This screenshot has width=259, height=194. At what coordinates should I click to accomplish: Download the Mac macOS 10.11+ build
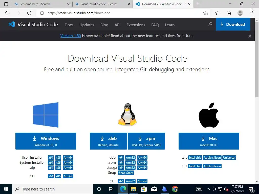coord(209,141)
